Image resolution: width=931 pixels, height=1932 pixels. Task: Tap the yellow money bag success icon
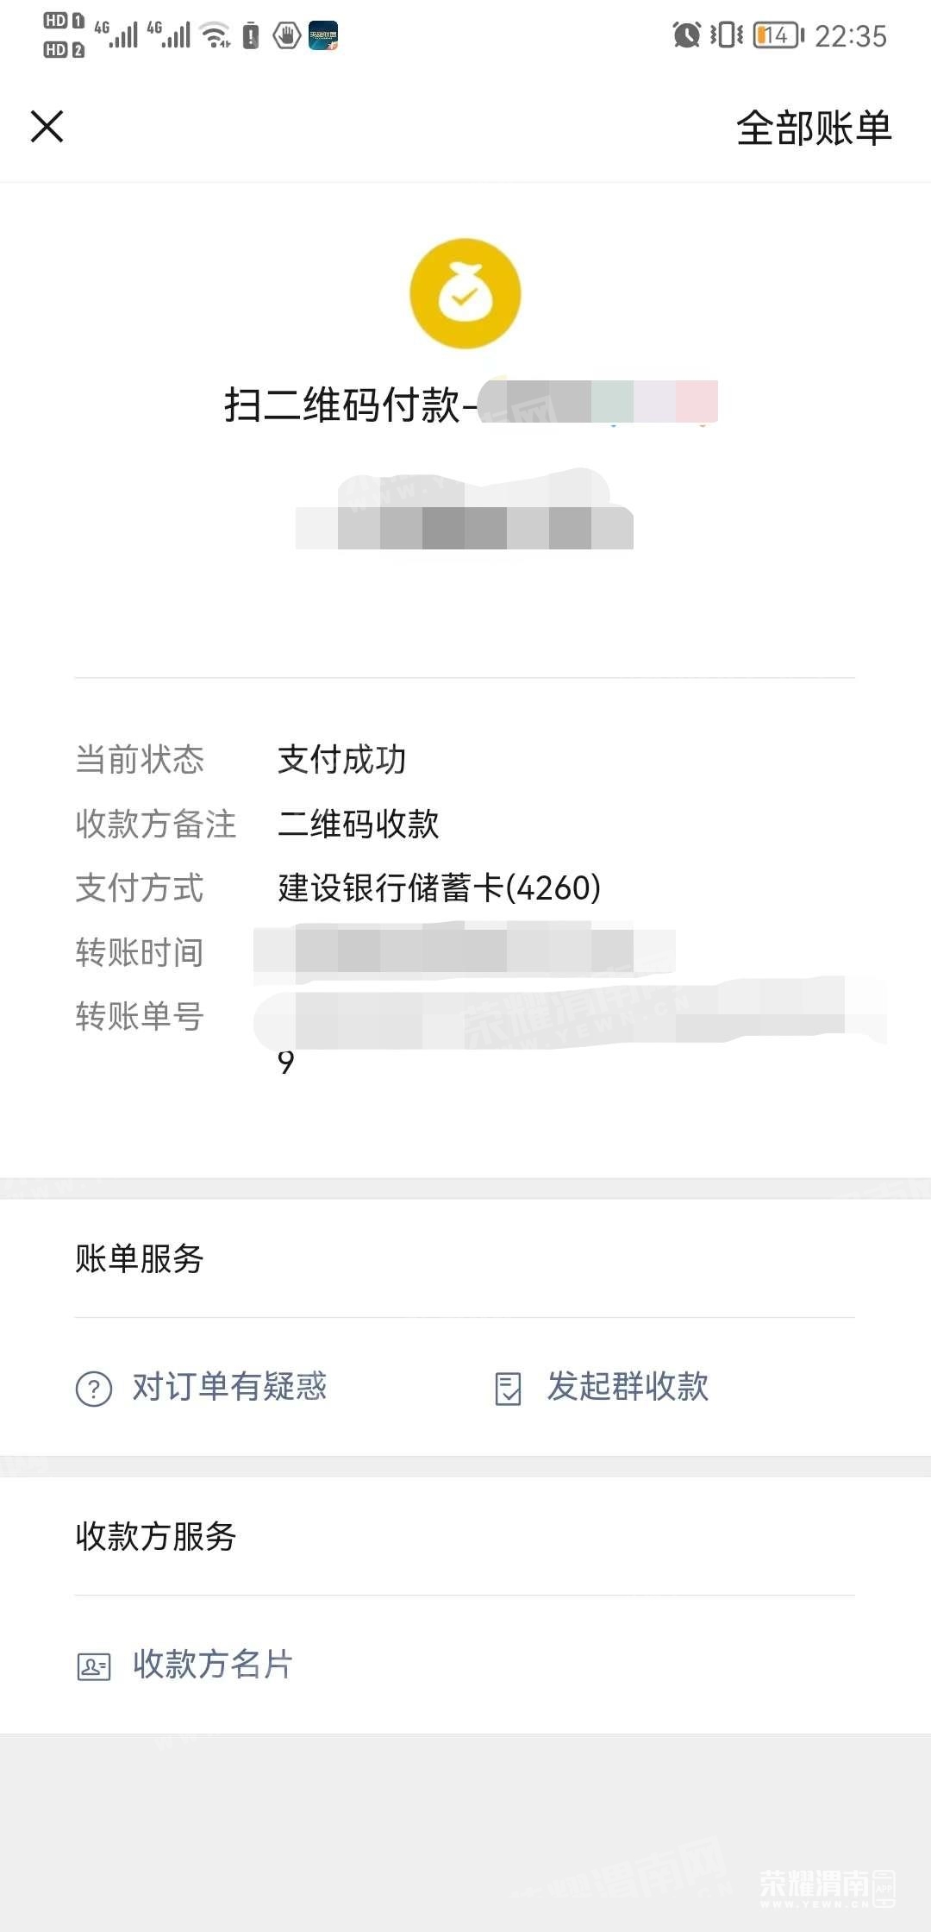[x=465, y=294]
